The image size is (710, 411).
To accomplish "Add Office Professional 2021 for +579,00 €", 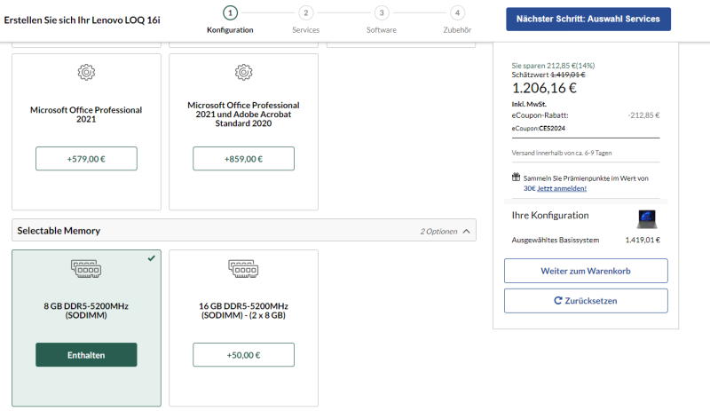I will click(x=86, y=159).
